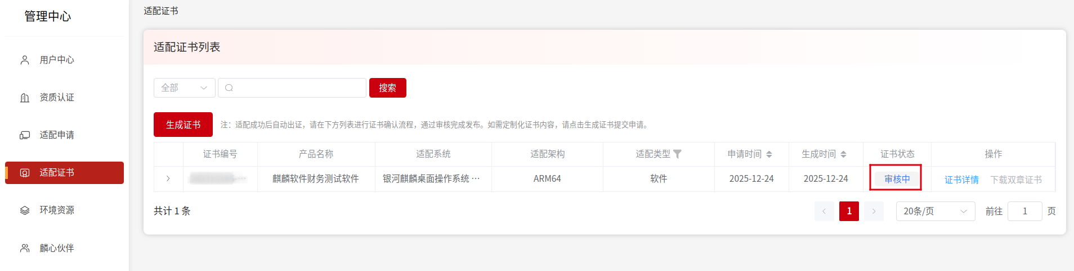Click the 下载双章证书 link
1074x271 pixels.
pos(1016,180)
